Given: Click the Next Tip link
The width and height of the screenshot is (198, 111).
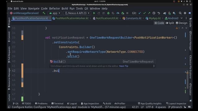Looking at the screenshot, I should (x=124, y=66).
